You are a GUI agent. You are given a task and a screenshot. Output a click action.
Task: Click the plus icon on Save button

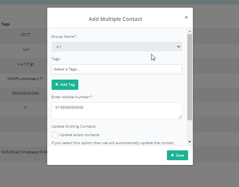tap(172, 155)
